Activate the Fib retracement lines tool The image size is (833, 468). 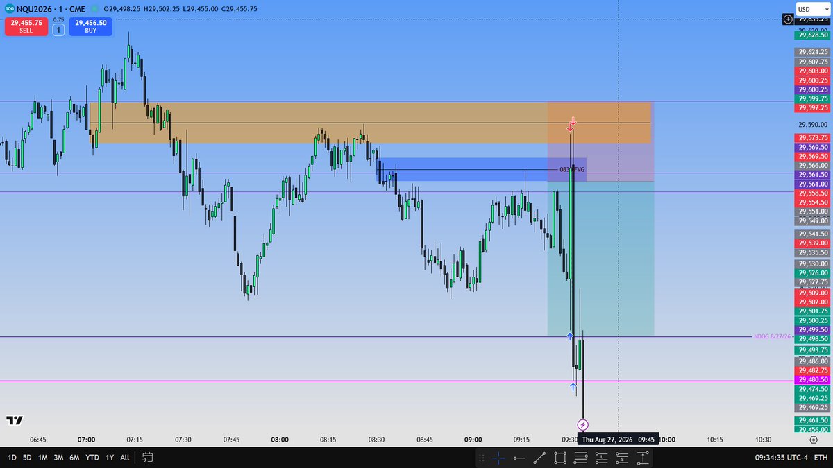click(582, 458)
